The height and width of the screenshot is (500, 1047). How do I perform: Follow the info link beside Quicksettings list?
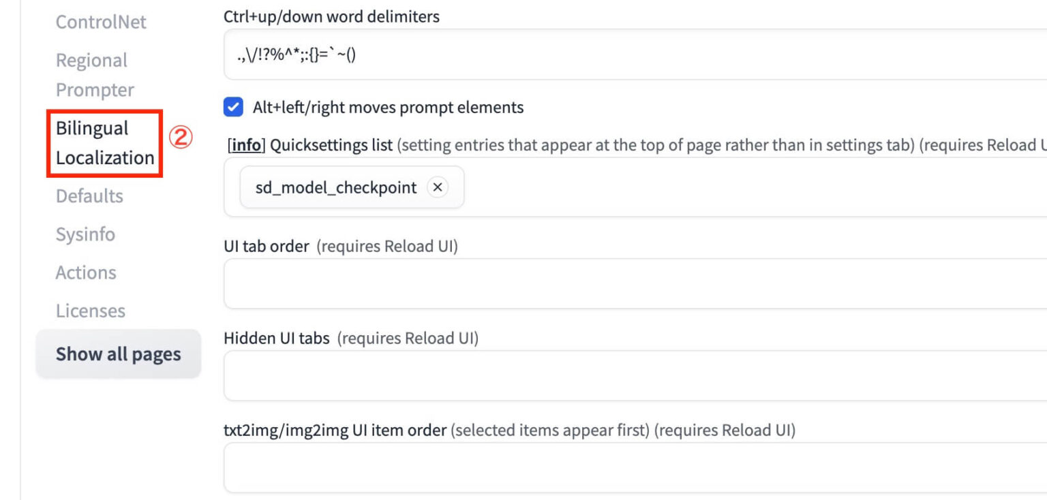point(246,145)
